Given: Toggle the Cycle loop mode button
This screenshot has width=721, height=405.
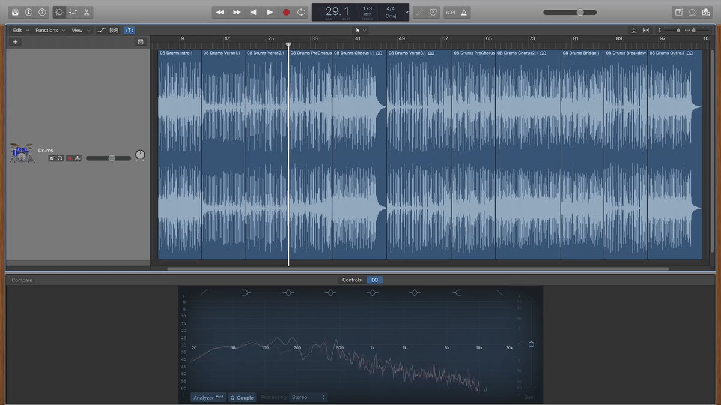Looking at the screenshot, I should pyautogui.click(x=301, y=12).
